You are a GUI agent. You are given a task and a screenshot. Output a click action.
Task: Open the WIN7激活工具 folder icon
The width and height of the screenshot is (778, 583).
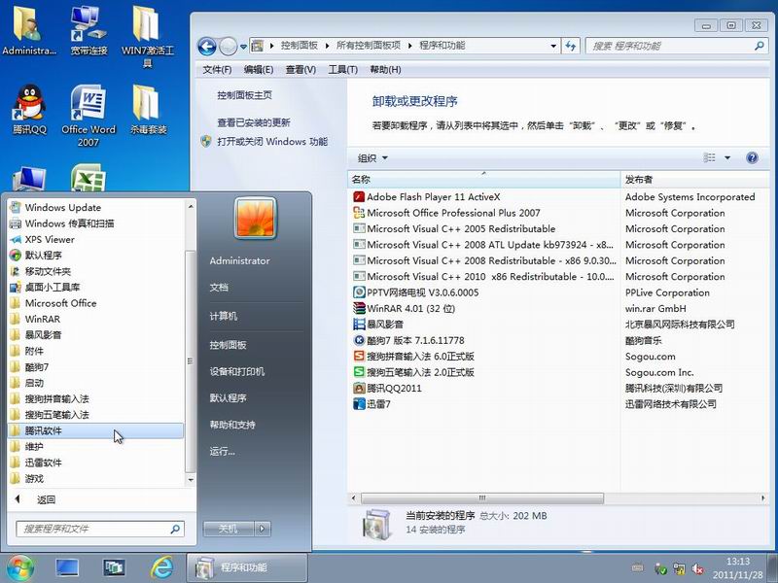point(148,37)
